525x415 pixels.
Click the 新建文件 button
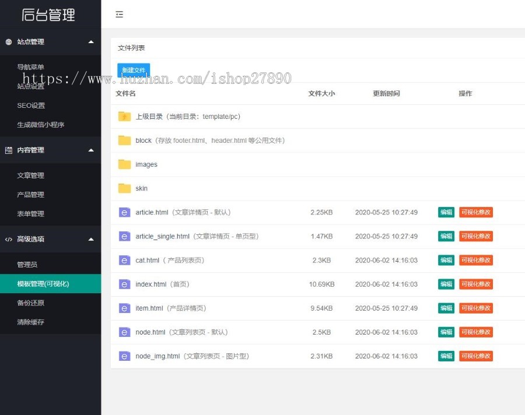(134, 70)
